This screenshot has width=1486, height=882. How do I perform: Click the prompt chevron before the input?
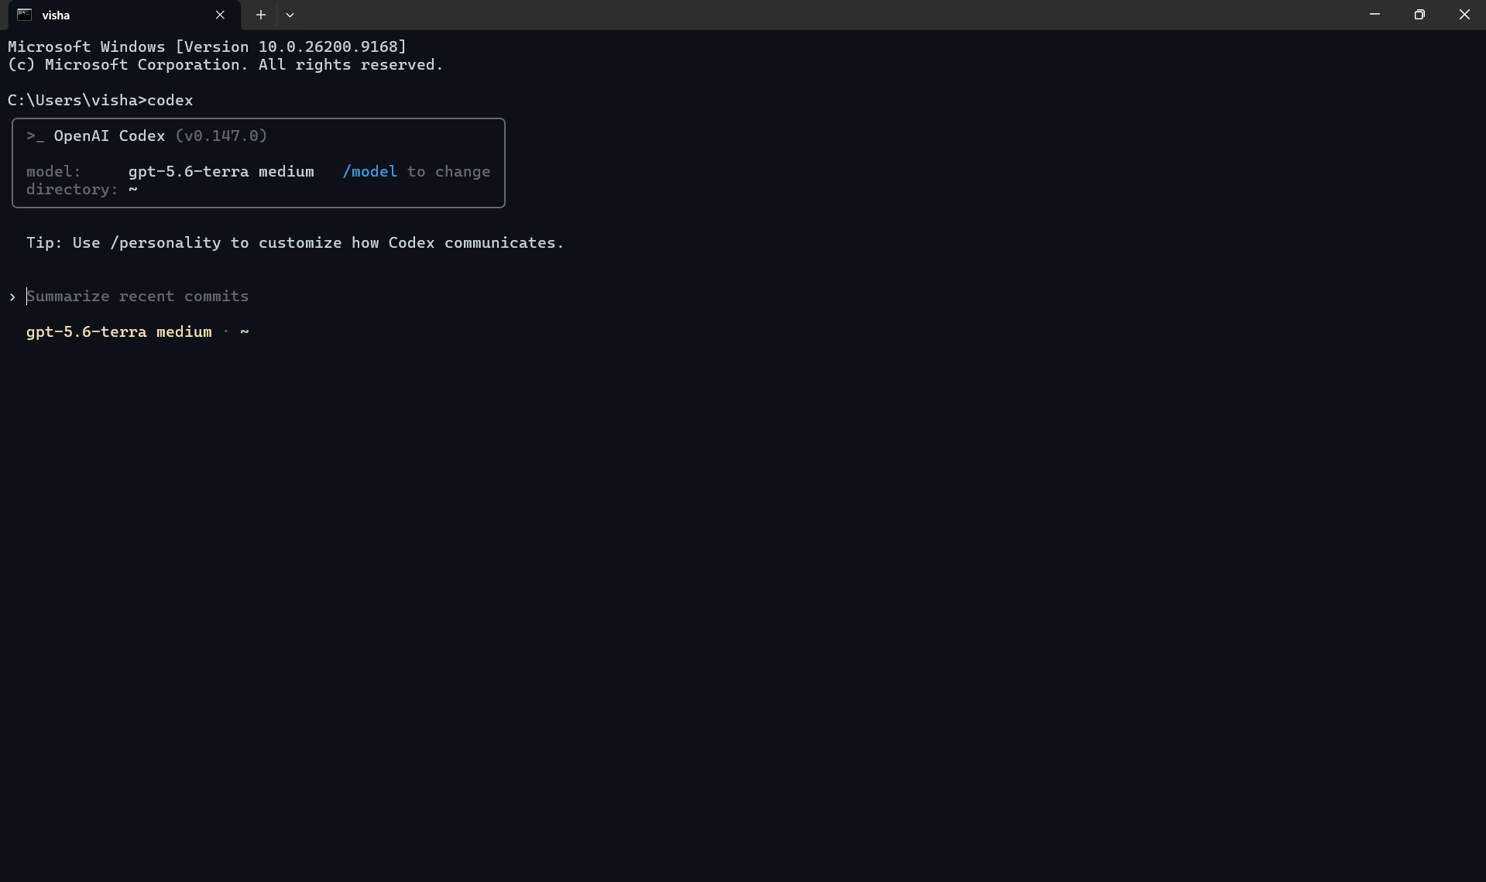pos(12,297)
